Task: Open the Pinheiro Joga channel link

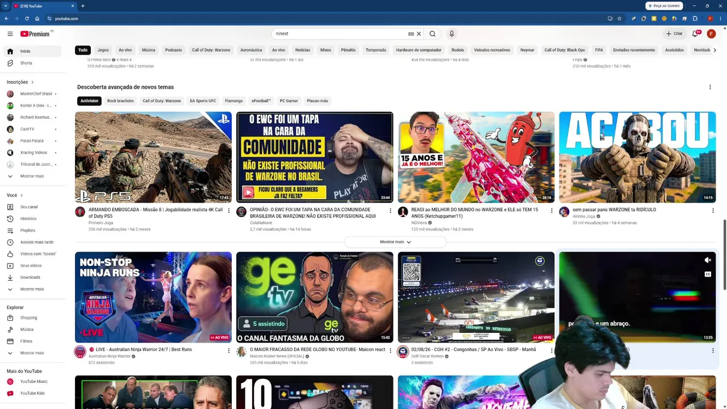Action: (x=101, y=223)
